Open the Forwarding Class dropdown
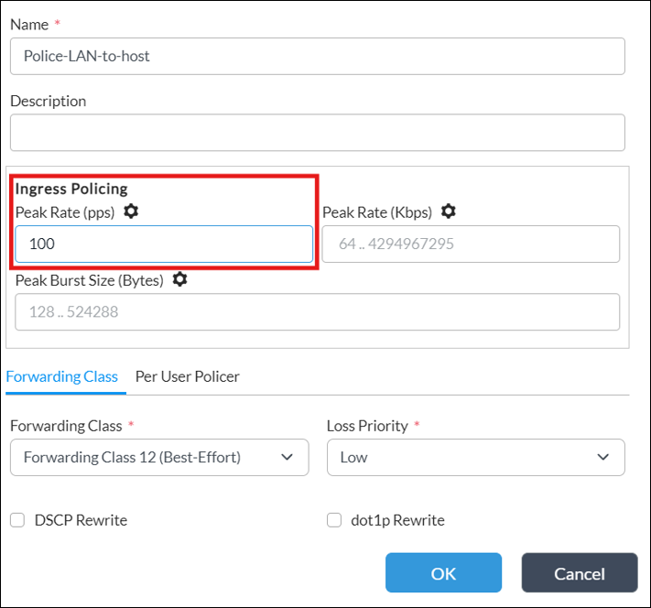 click(x=159, y=457)
